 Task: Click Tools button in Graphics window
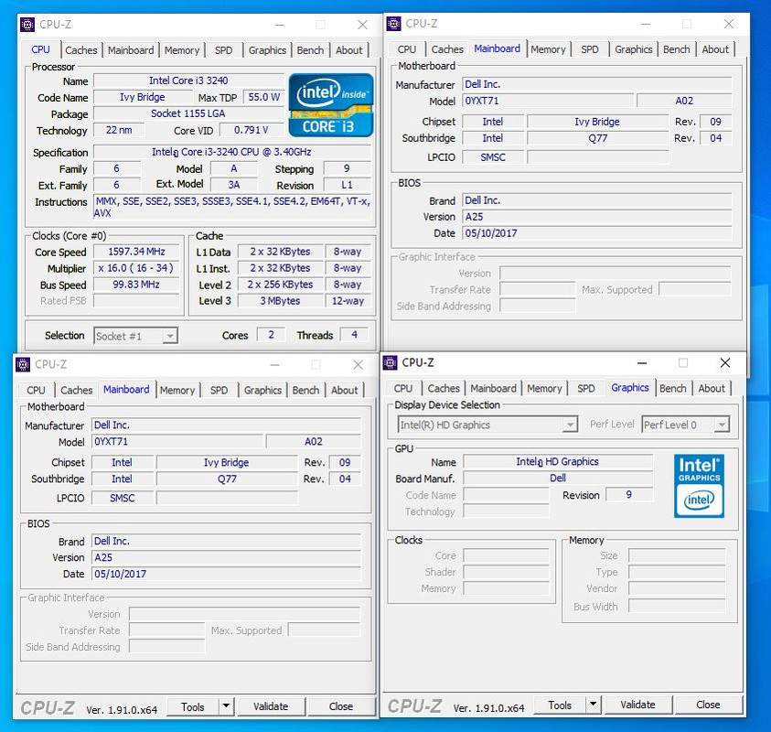point(560,705)
